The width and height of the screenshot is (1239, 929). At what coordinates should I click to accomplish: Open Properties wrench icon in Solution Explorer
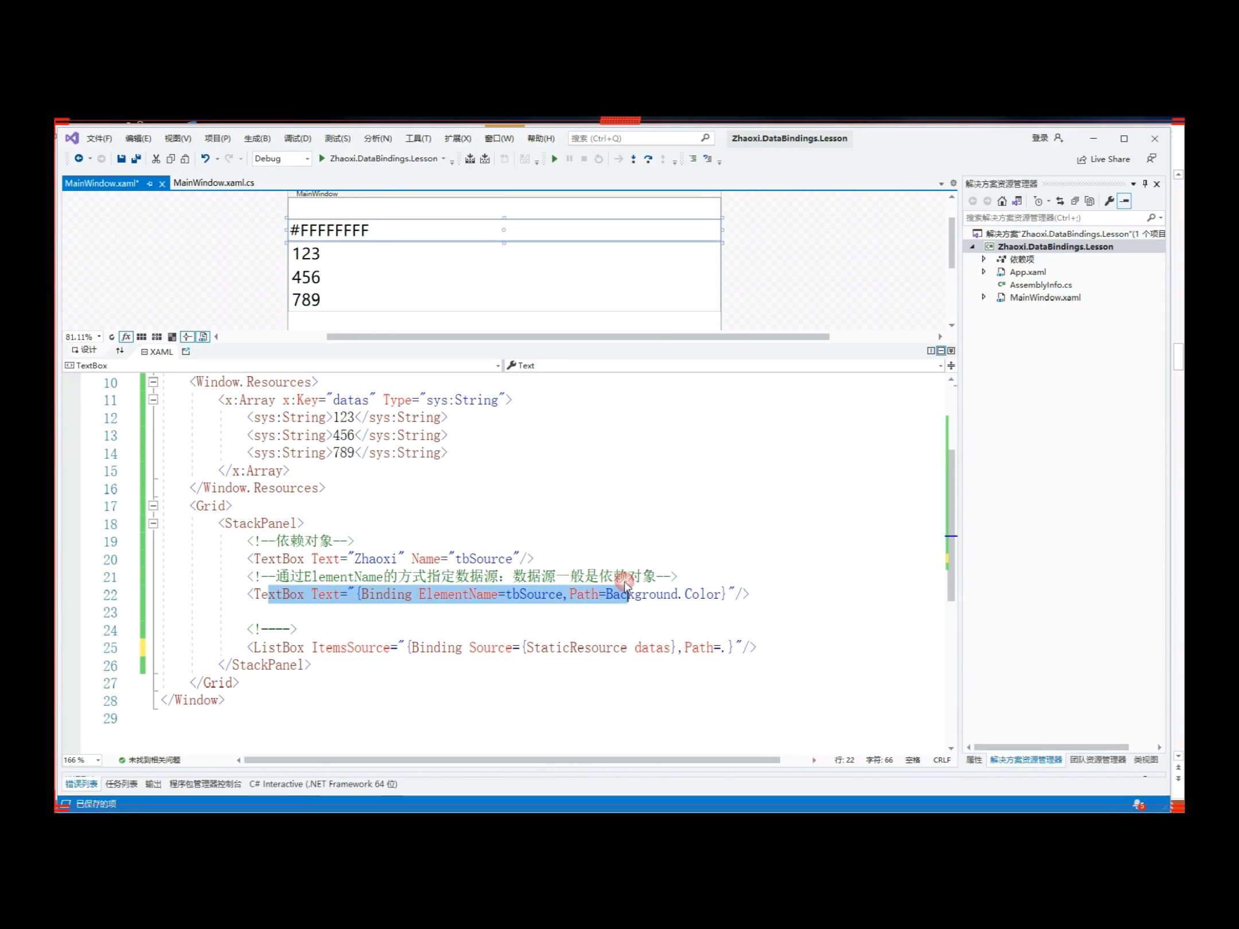(1109, 201)
